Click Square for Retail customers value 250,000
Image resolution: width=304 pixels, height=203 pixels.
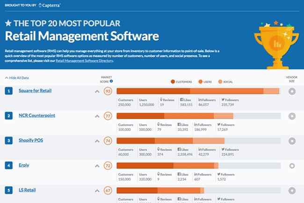point(124,105)
